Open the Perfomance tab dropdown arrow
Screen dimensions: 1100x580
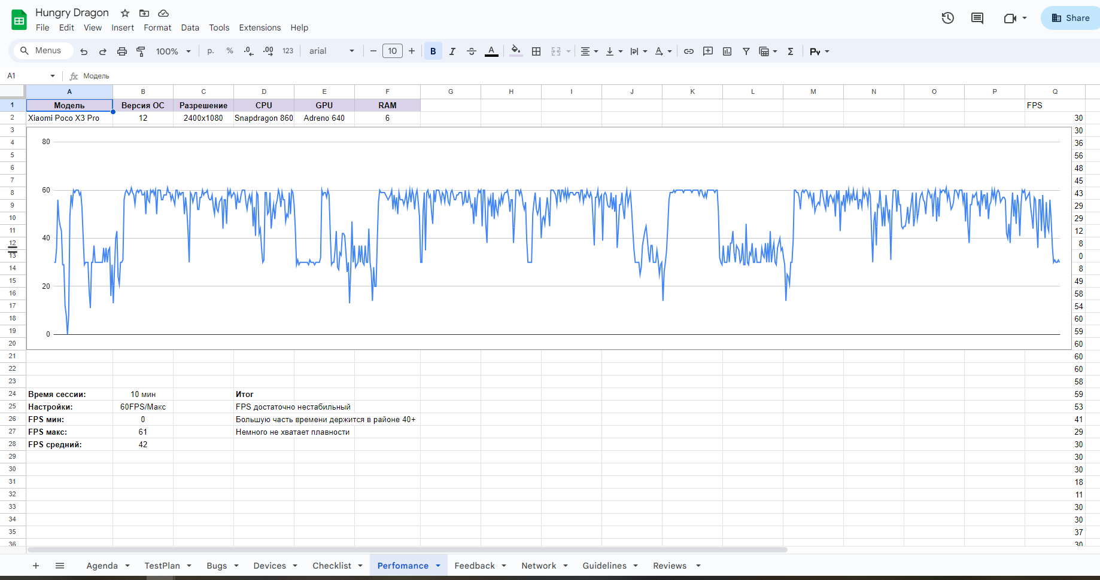438,566
